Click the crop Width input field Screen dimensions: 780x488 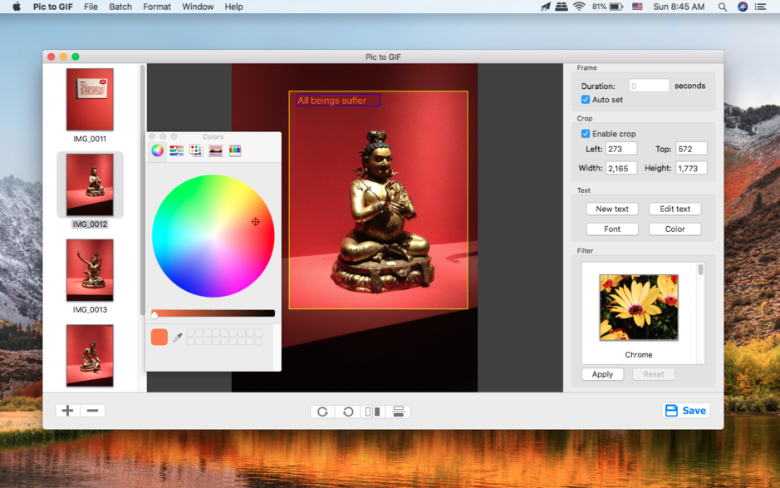(x=621, y=168)
